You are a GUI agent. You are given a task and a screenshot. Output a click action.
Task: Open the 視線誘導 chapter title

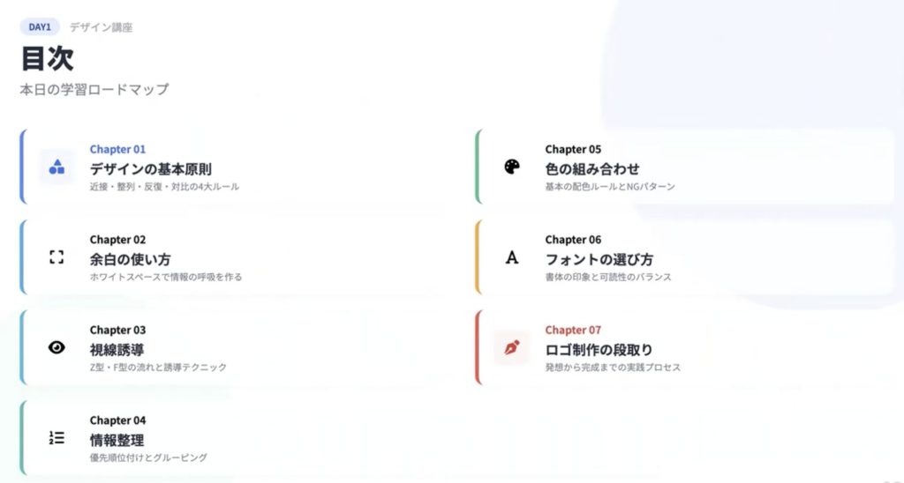[117, 349]
